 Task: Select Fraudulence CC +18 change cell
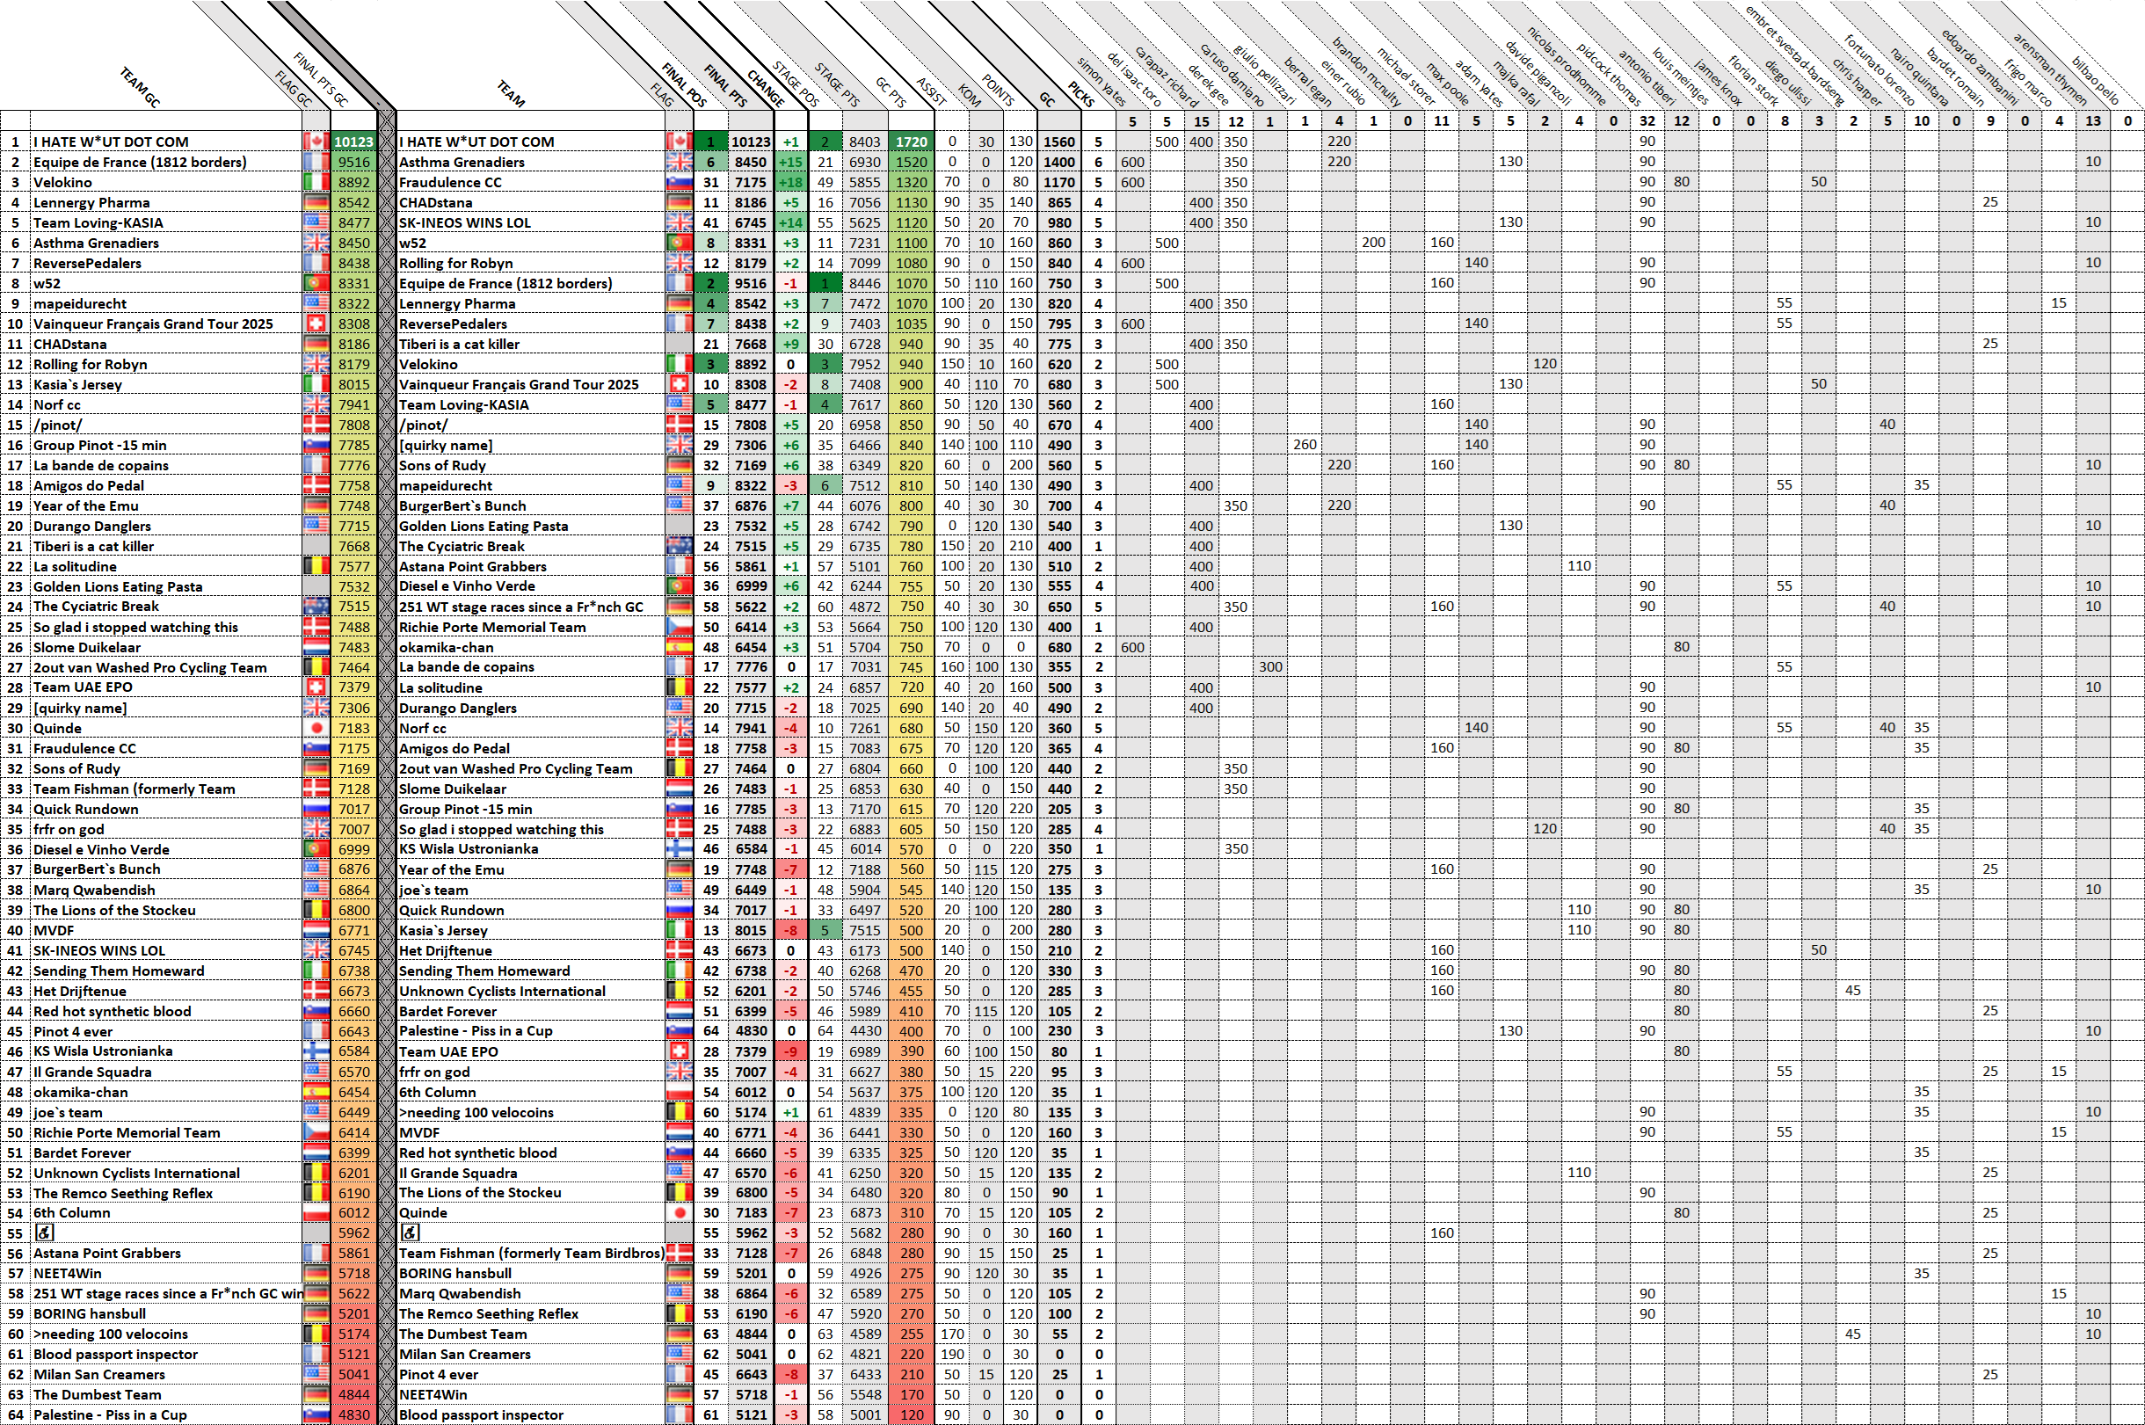click(x=790, y=182)
